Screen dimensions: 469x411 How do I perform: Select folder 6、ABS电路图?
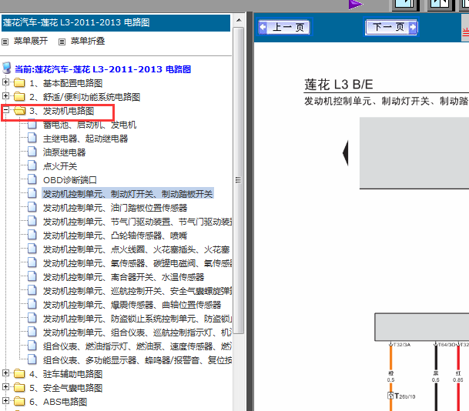[58, 402]
